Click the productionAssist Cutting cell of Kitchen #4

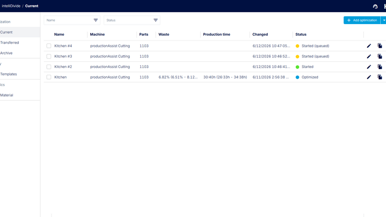(110, 46)
